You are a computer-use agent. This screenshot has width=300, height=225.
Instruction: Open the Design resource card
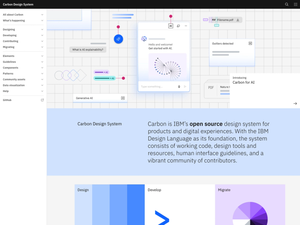[x=110, y=205]
